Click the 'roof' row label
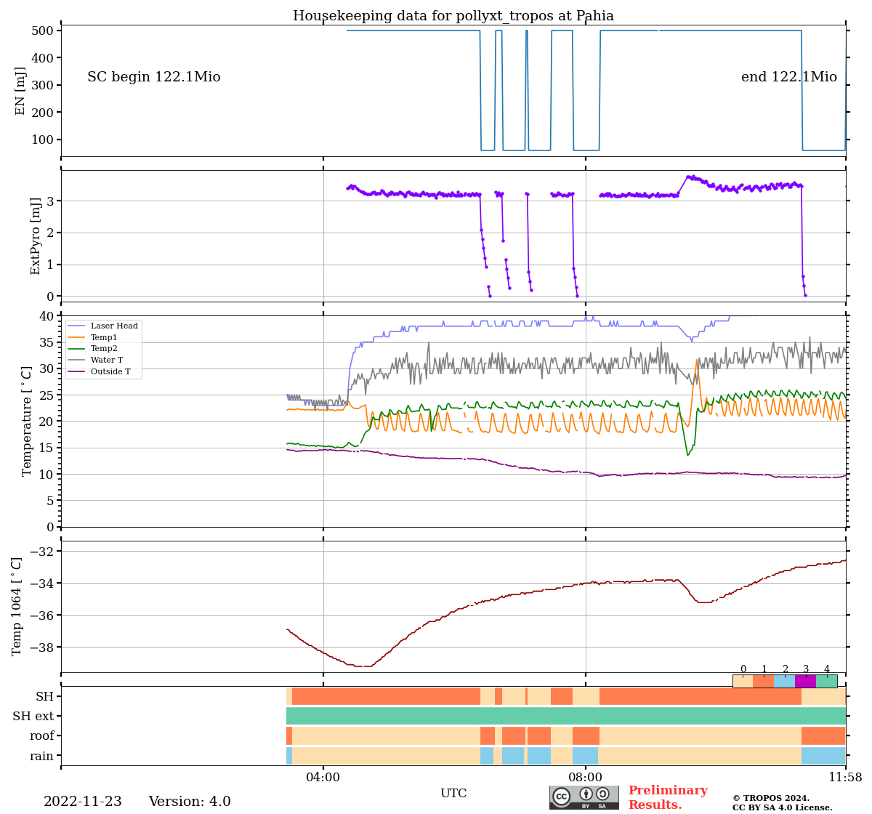This screenshot has width=872, height=814. [x=41, y=736]
